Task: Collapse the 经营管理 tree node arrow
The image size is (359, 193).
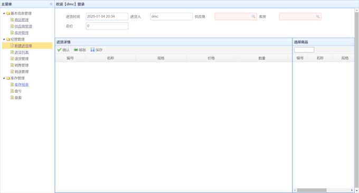Action: (x=4, y=40)
